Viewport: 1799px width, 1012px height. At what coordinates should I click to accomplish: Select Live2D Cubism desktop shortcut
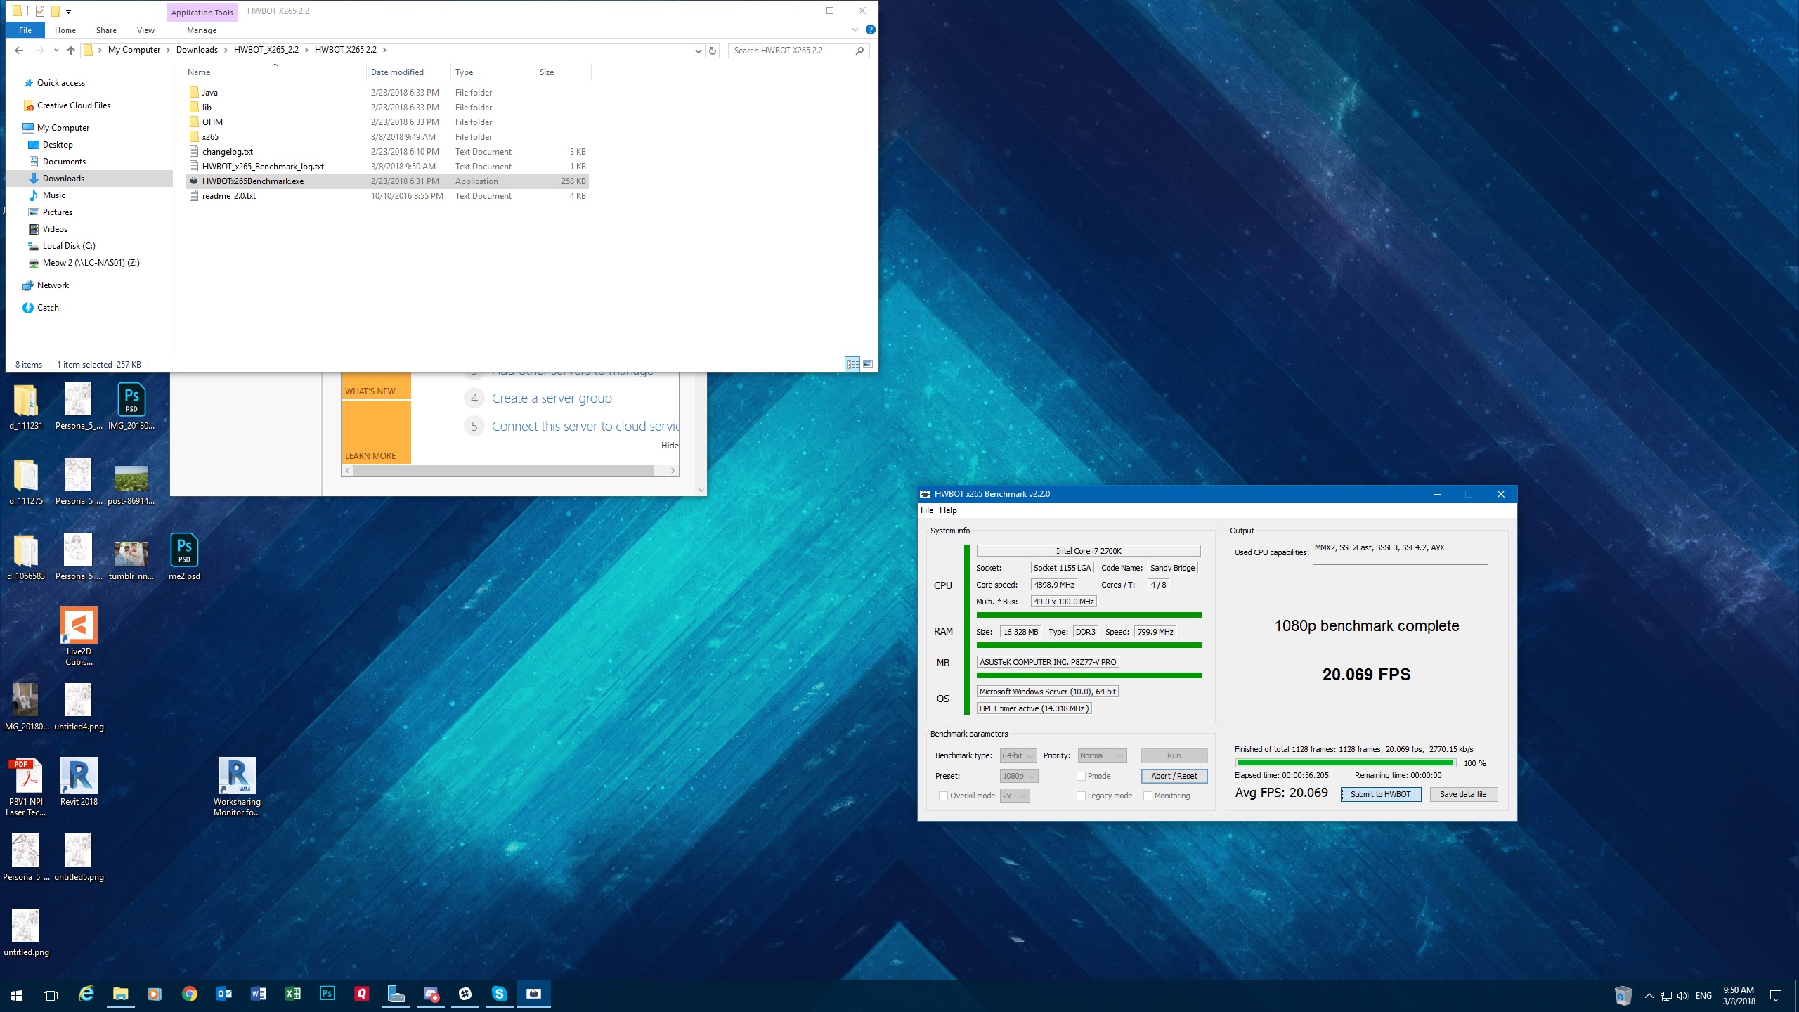coord(79,637)
